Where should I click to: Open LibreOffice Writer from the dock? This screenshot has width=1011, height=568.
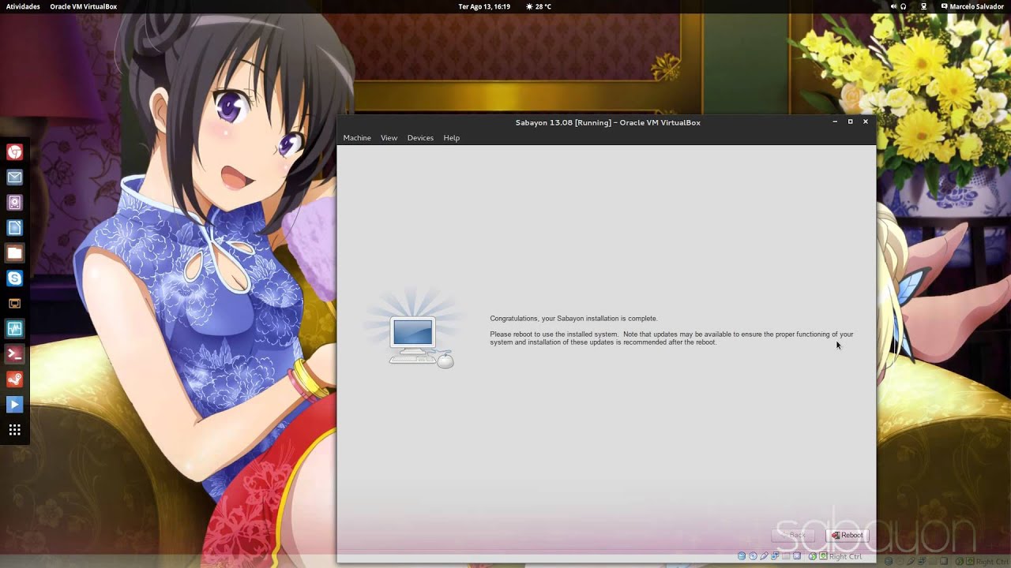click(x=14, y=228)
